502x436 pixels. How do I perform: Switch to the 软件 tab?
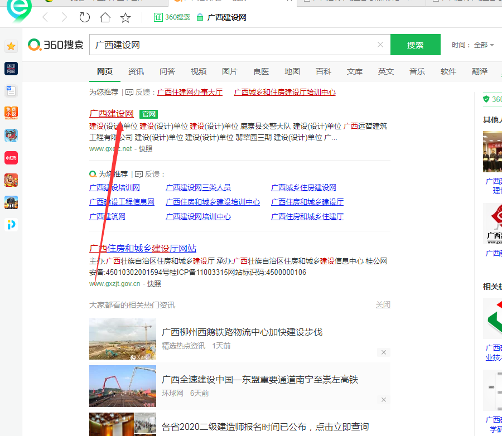point(448,71)
